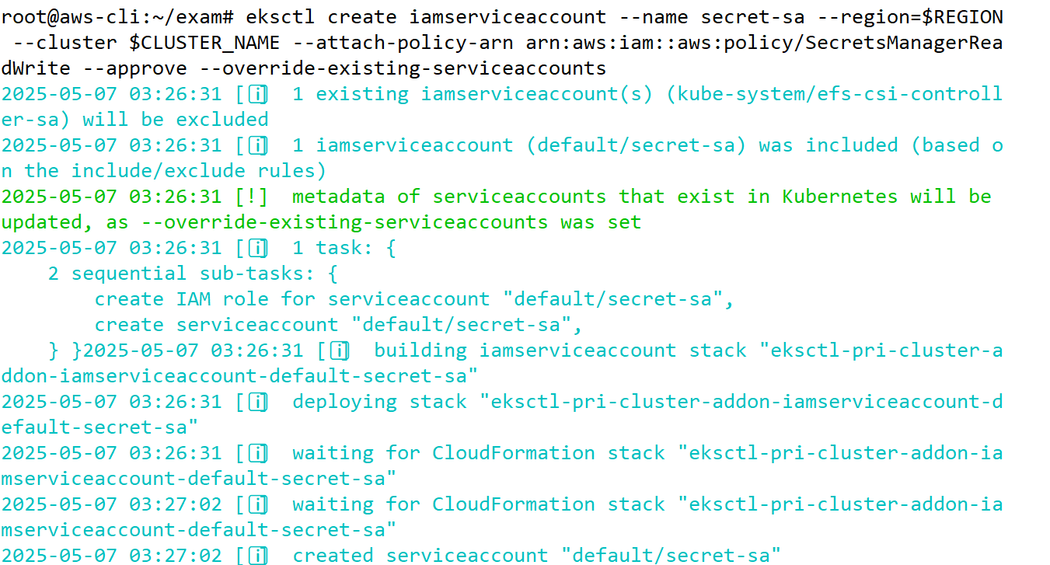Click the "$CLUSTER_NAME" variable
Image resolution: width=1050 pixels, height=565 pixels.
coord(205,43)
